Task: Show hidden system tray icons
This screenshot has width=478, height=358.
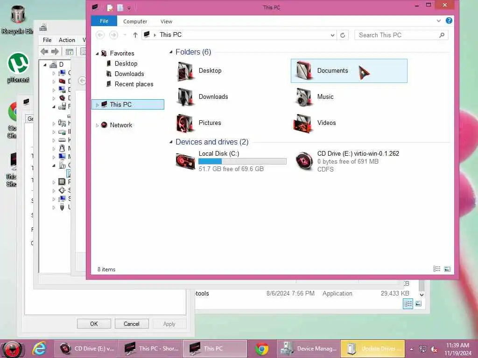Action: coord(412,349)
